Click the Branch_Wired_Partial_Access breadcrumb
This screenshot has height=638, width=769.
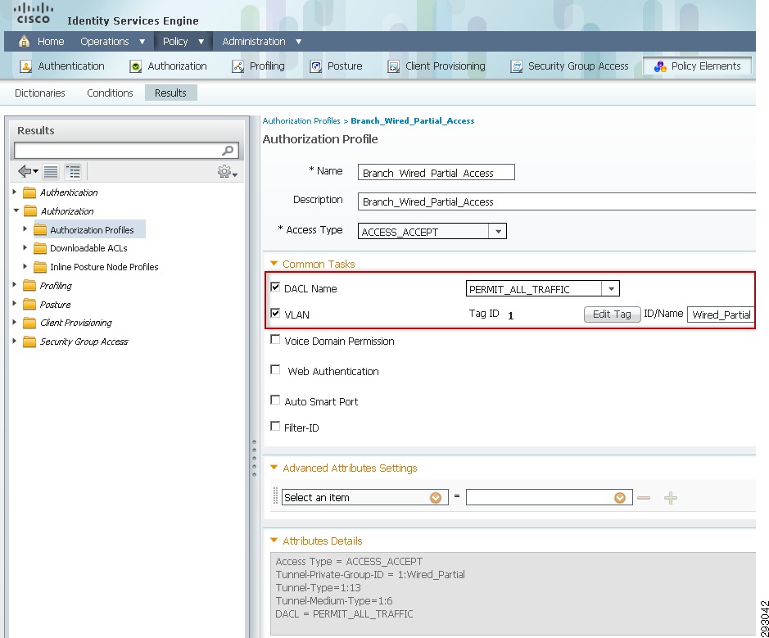tap(413, 120)
